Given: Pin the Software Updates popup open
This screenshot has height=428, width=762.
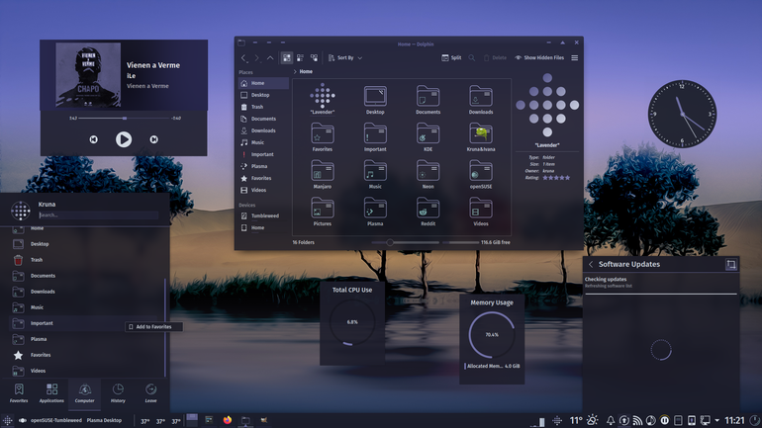Looking at the screenshot, I should (x=731, y=265).
